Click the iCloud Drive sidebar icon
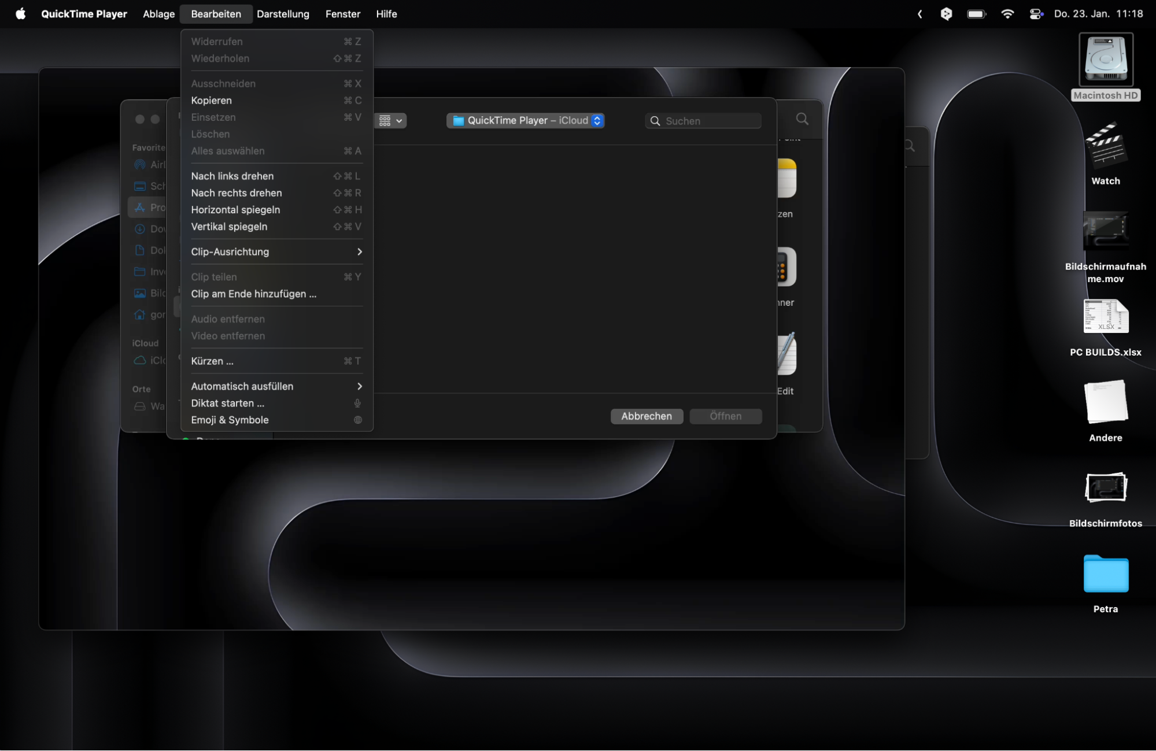This screenshot has width=1156, height=751. 139,360
